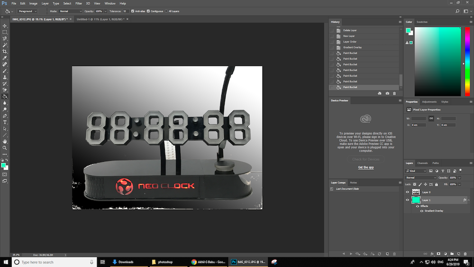Enable All Layers checkbox

[166, 11]
